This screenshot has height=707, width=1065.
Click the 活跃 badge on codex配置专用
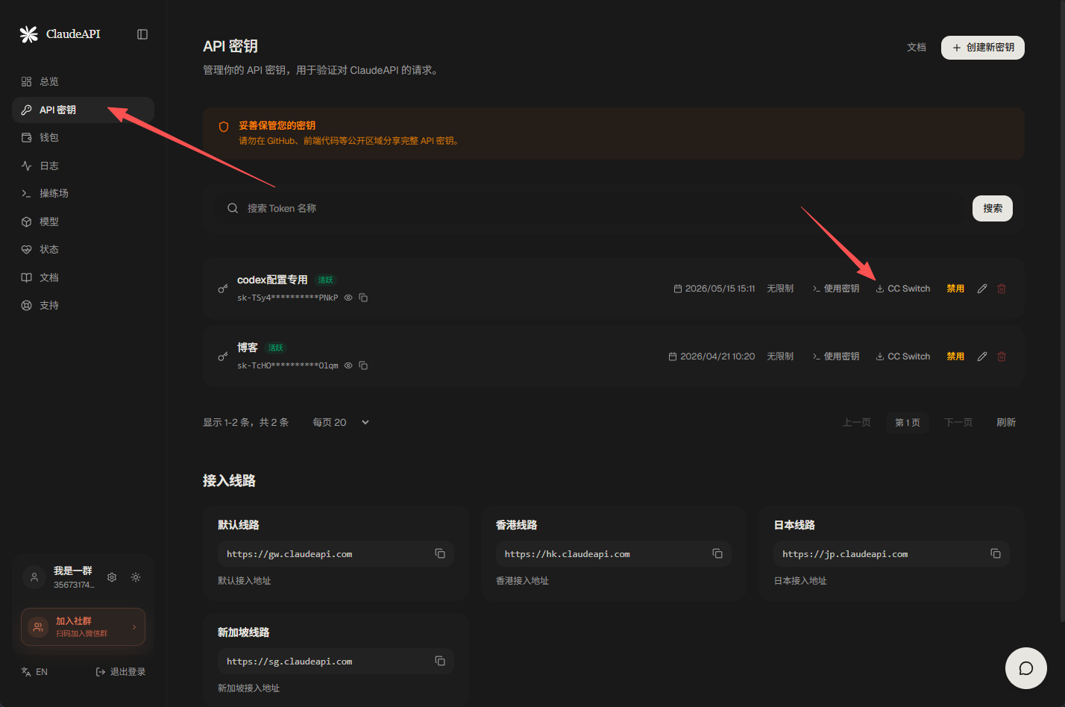coord(326,280)
